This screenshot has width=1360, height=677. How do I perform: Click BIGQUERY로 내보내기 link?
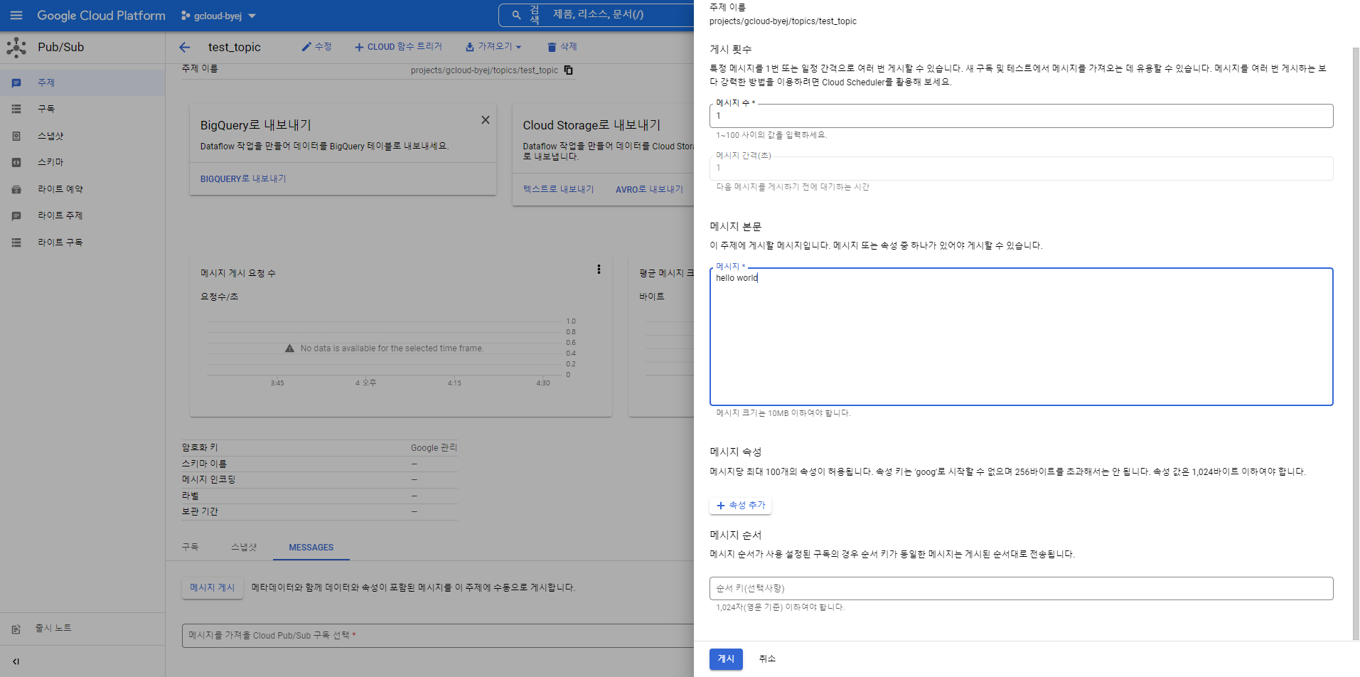click(243, 178)
